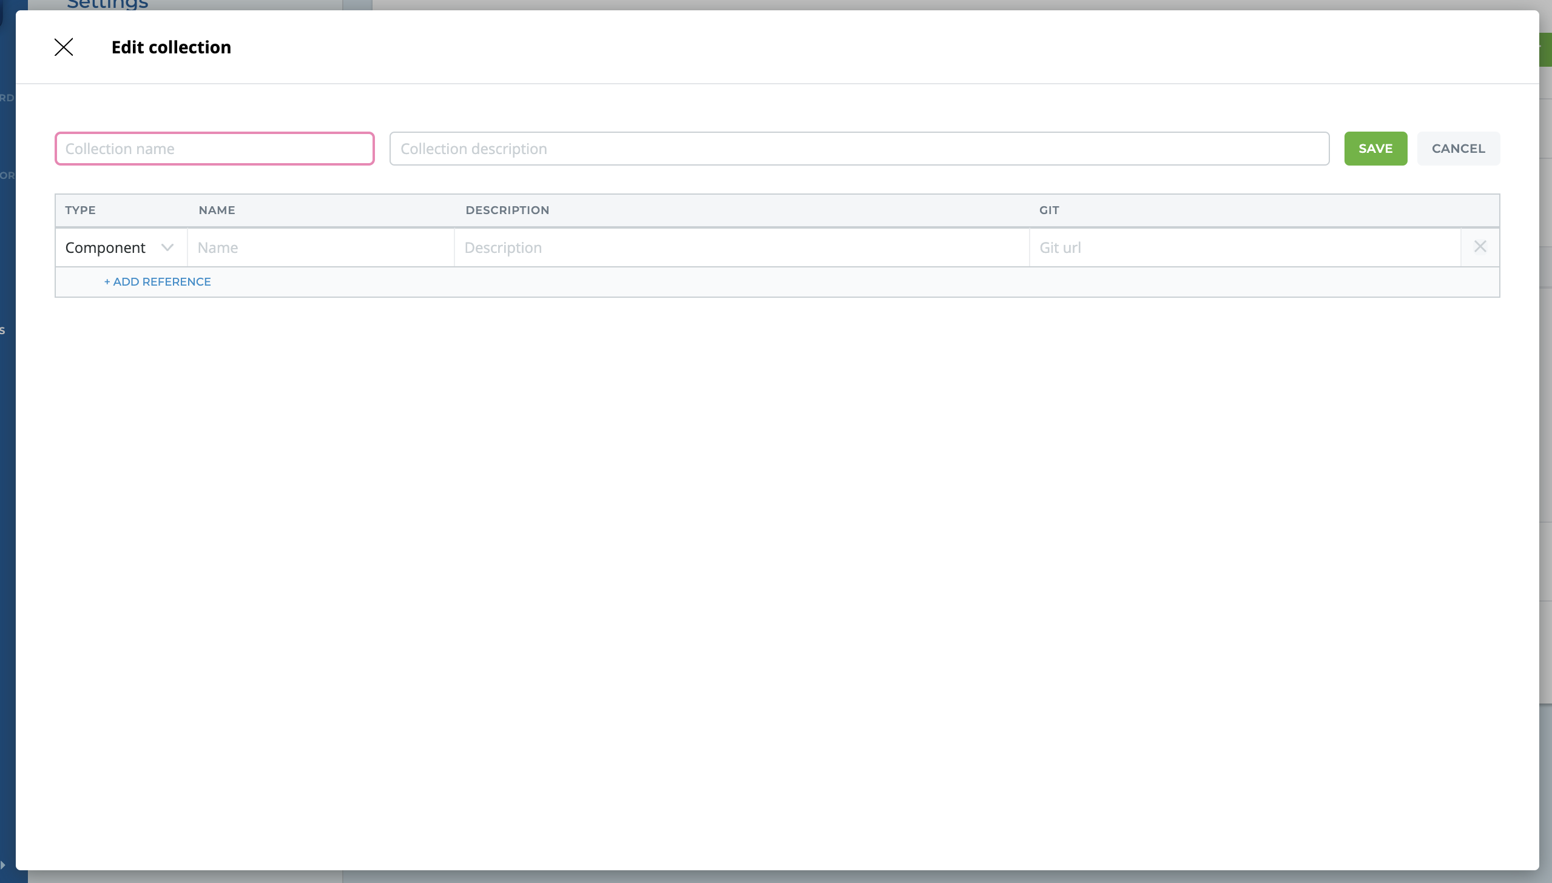Close the Edit collection dialog with X
Image resolution: width=1552 pixels, height=883 pixels.
[x=64, y=47]
